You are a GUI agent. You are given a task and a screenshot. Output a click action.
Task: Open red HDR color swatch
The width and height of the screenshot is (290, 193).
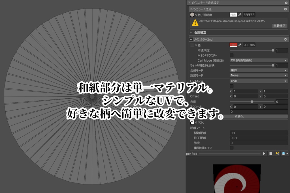pos(233,45)
